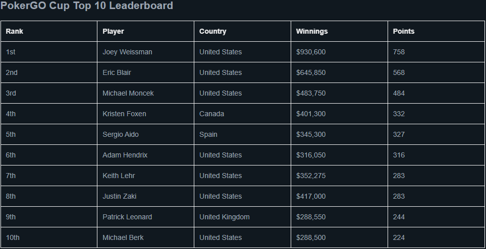
Task: Click the Canada country cell
Action: pyautogui.click(x=242, y=114)
